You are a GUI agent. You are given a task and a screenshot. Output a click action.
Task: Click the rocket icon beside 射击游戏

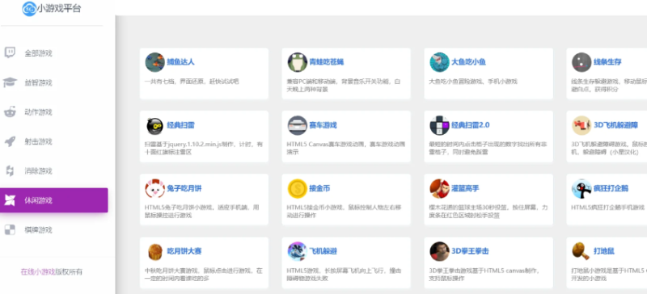click(x=10, y=141)
